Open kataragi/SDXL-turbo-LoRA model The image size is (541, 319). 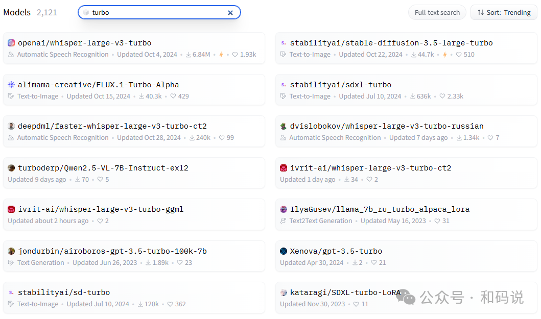coord(345,292)
